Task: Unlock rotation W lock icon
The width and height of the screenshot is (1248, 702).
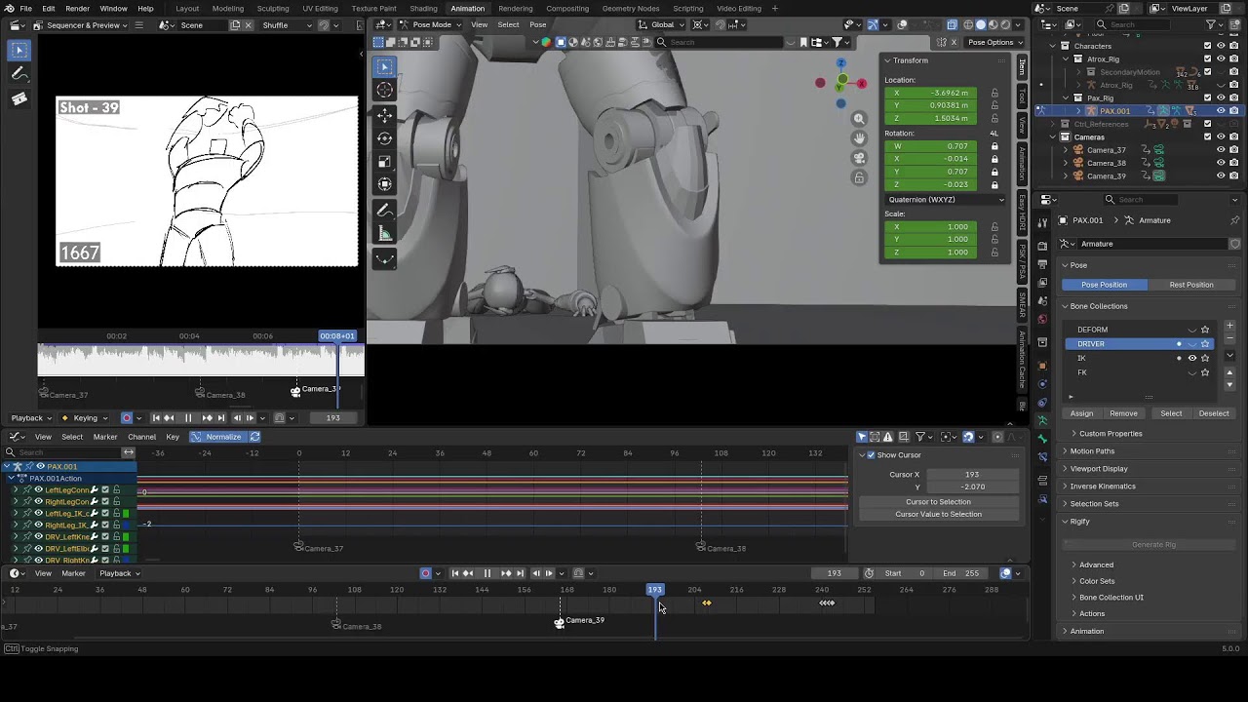Action: click(994, 146)
